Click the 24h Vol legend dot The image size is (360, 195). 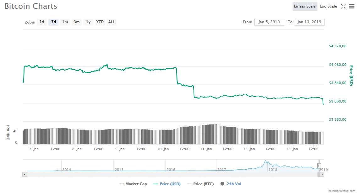coord(222,183)
